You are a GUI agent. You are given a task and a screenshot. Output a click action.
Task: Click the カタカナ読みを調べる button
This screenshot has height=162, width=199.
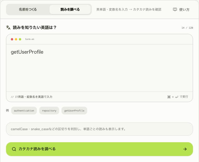tap(100, 149)
